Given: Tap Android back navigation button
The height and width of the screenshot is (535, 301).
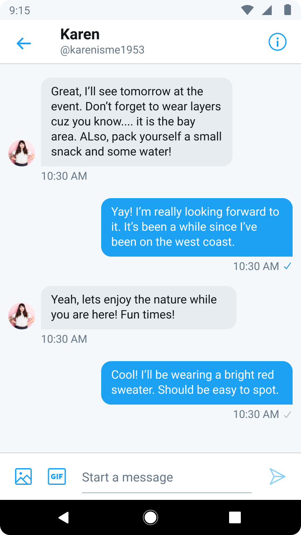Looking at the screenshot, I should [64, 518].
